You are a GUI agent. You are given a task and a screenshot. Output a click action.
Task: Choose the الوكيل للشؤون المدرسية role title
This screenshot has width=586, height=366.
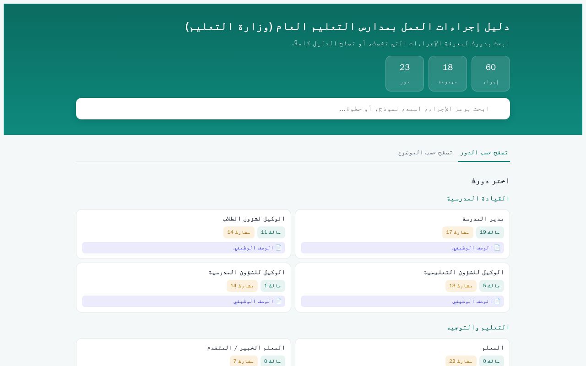247,272
